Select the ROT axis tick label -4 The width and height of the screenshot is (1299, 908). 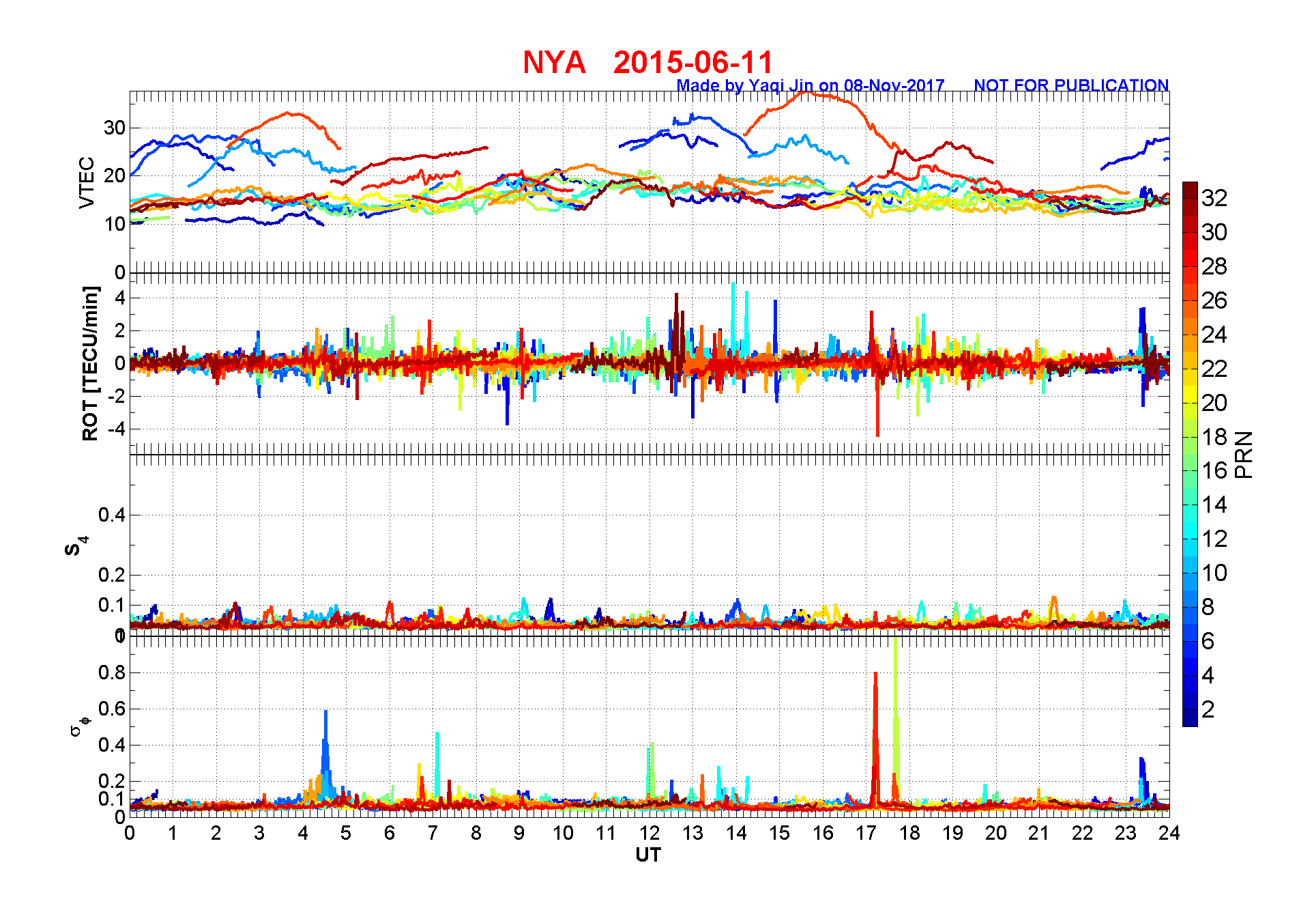117,429
